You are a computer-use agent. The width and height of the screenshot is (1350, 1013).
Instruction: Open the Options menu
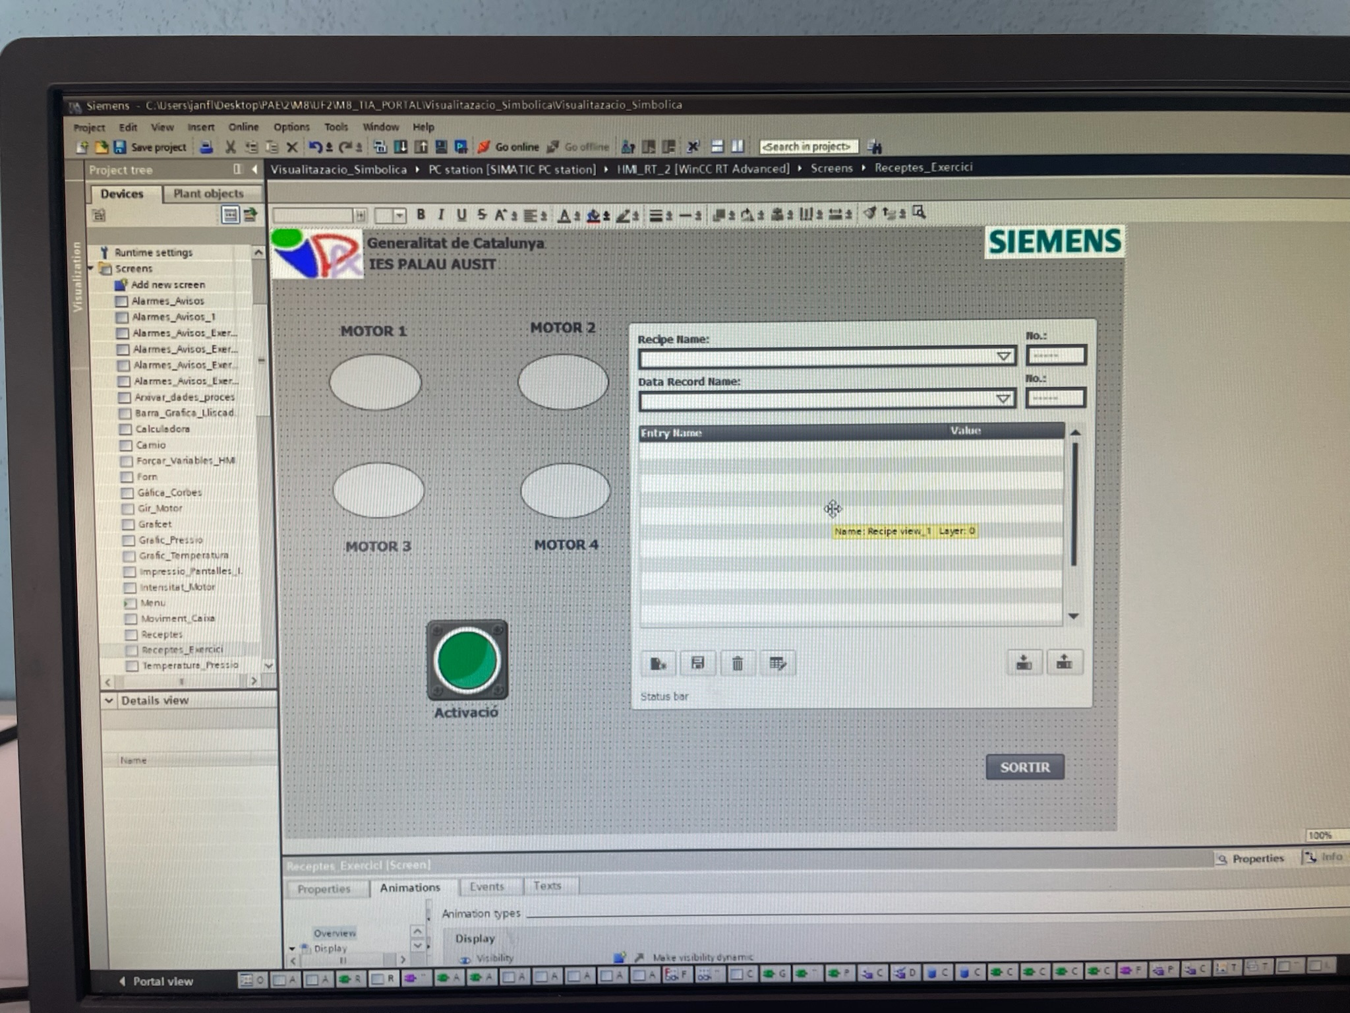tap(291, 127)
